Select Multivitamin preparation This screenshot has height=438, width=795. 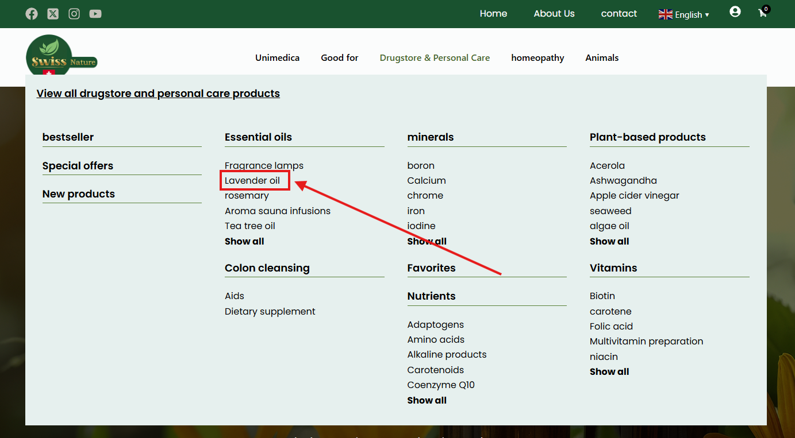click(647, 341)
